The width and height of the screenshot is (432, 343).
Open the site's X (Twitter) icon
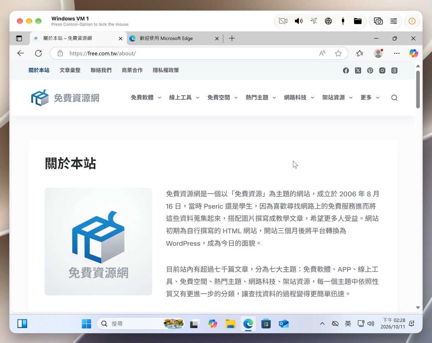(358, 71)
